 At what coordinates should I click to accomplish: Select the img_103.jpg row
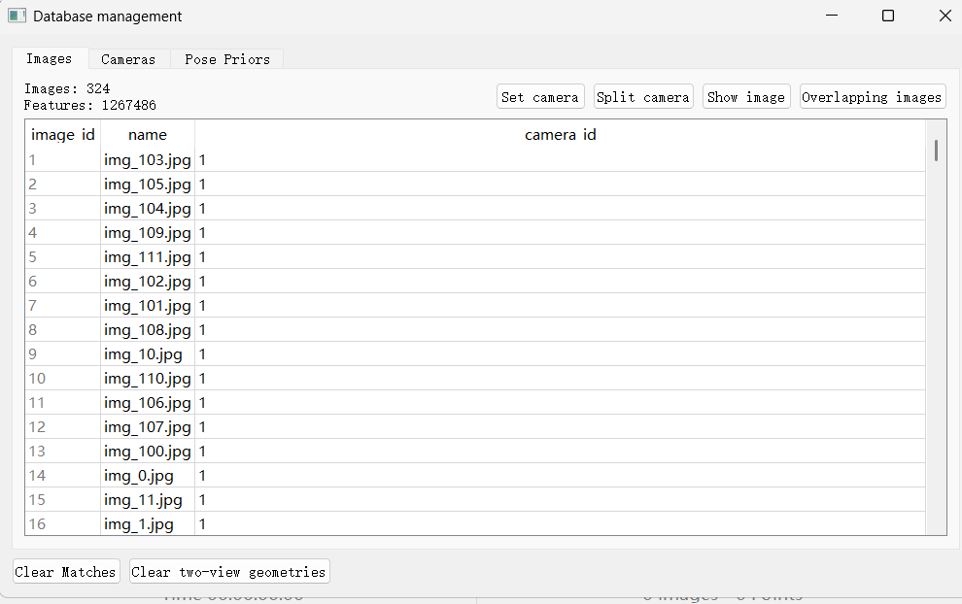(148, 160)
